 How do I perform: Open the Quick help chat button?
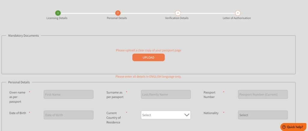[x=293, y=127]
